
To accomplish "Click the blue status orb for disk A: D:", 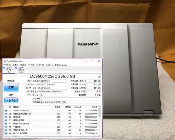I will [x=16, y=68].
